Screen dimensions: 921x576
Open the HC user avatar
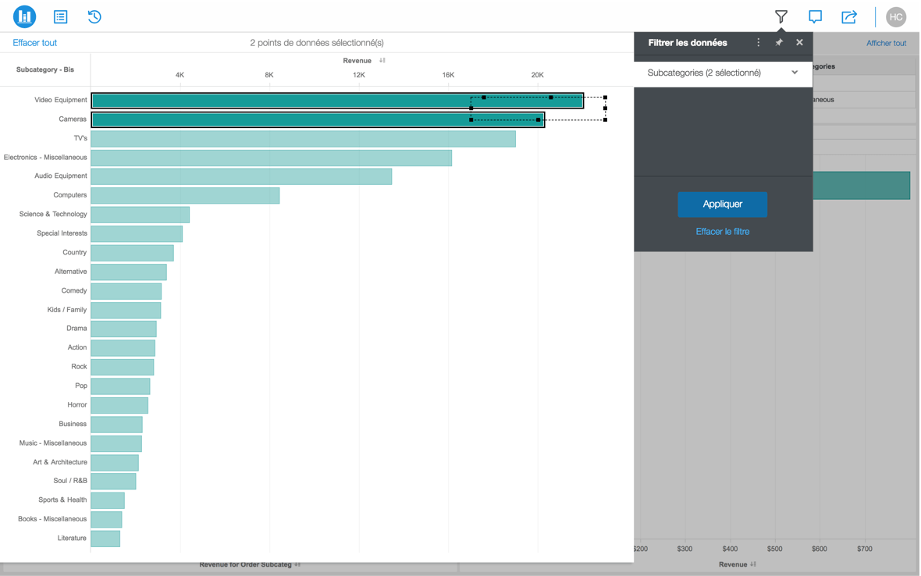click(896, 17)
